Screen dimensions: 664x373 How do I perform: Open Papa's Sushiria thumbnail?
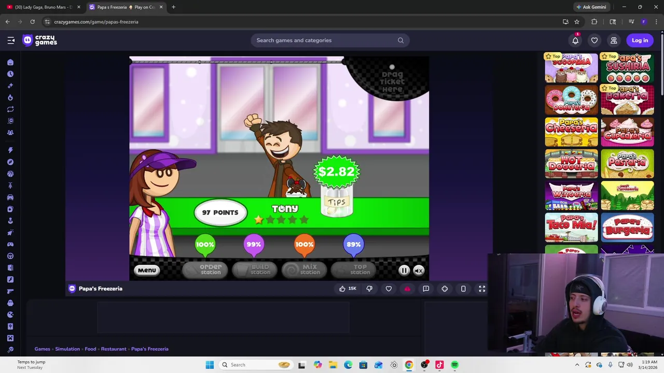627,68
